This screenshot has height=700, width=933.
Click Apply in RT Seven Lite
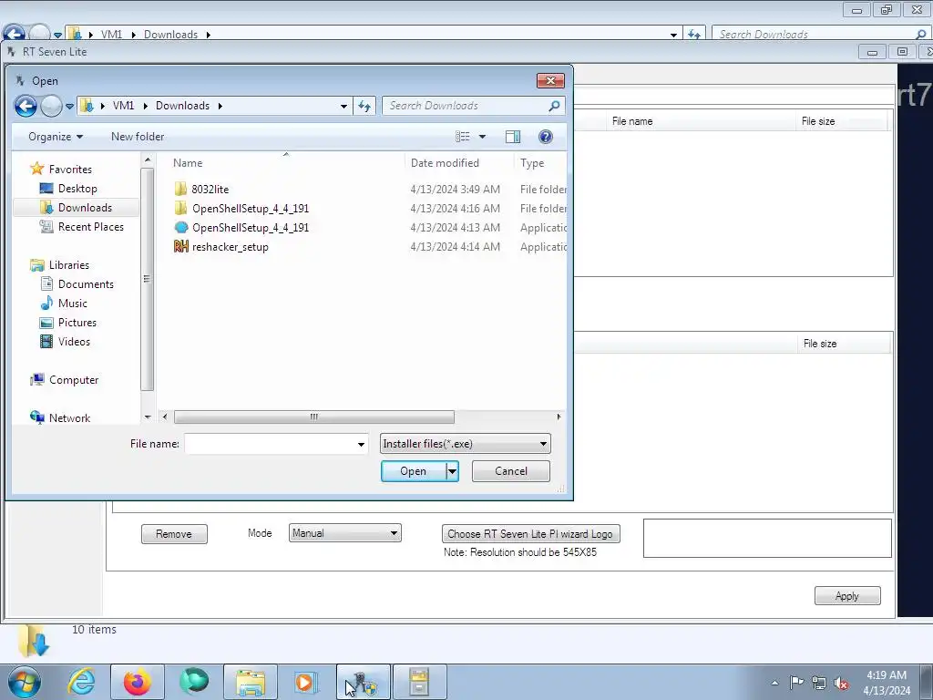coord(847,596)
